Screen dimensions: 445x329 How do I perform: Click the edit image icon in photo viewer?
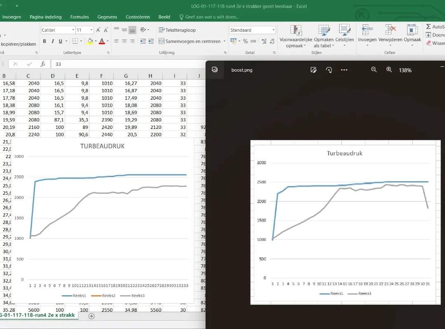[313, 70]
